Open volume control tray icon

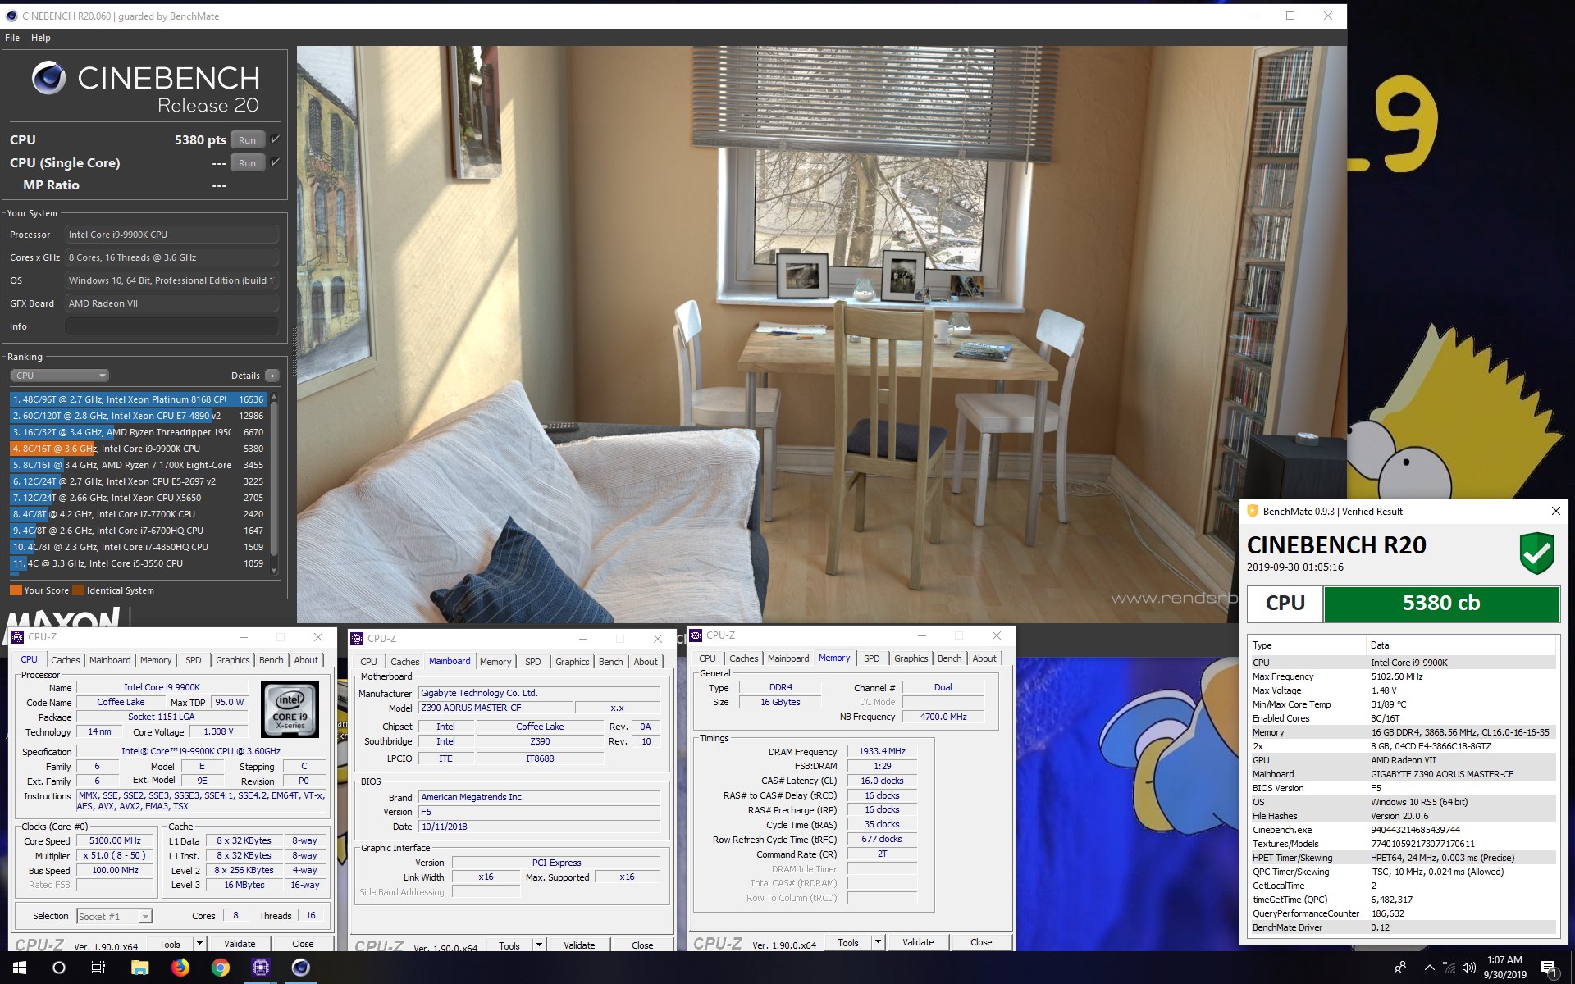[x=1469, y=968]
